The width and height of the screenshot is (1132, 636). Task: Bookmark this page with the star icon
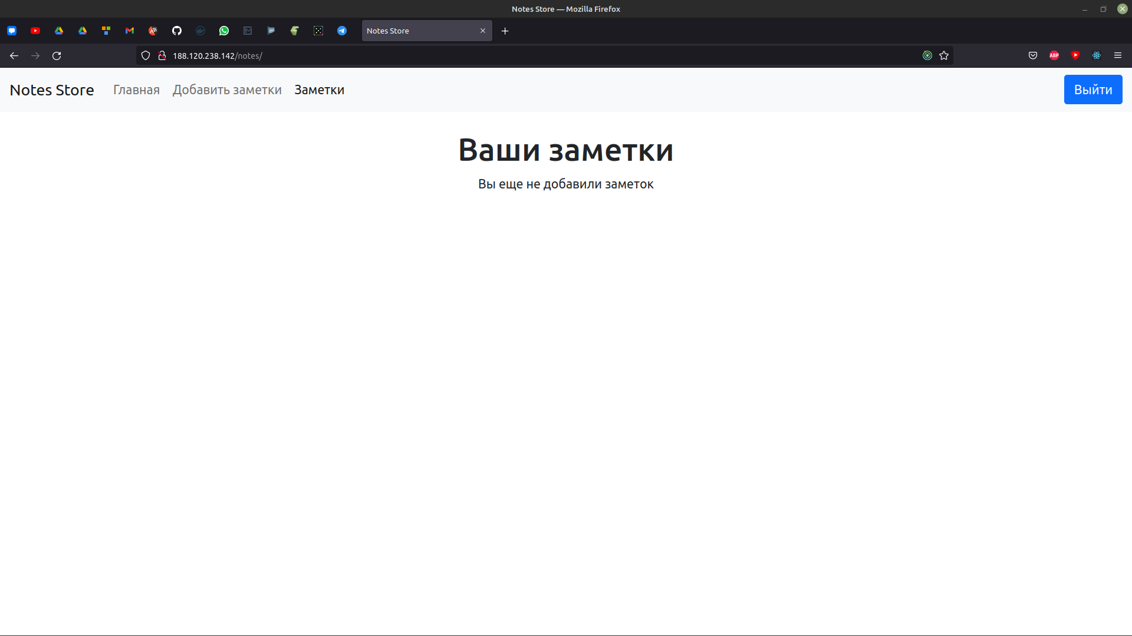point(944,55)
